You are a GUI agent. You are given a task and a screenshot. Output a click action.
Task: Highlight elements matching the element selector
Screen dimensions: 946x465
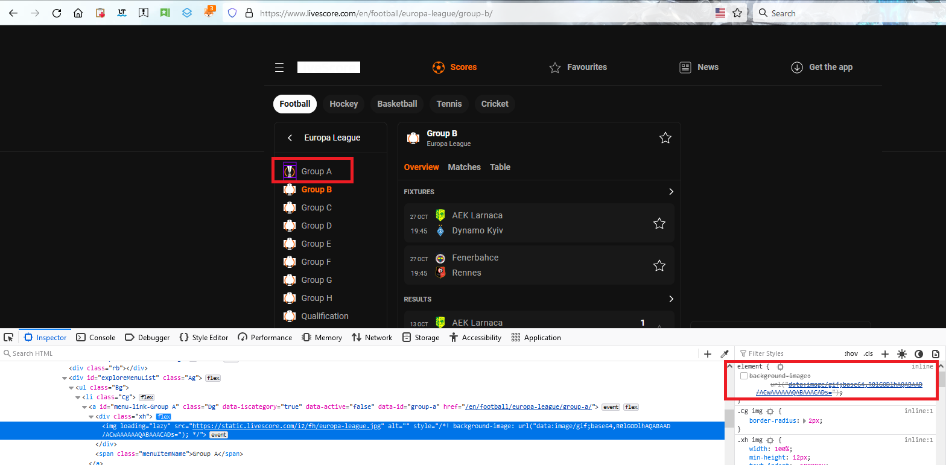[x=780, y=367]
